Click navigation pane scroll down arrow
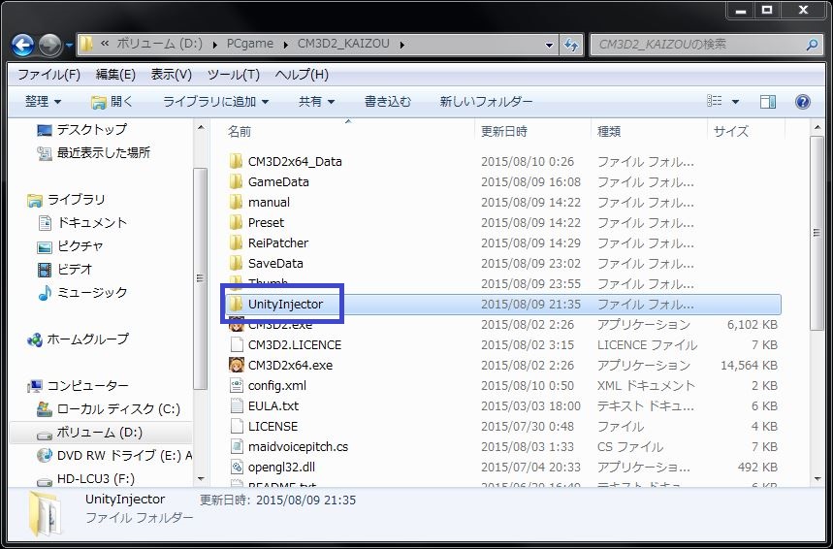This screenshot has width=833, height=549. click(x=201, y=479)
